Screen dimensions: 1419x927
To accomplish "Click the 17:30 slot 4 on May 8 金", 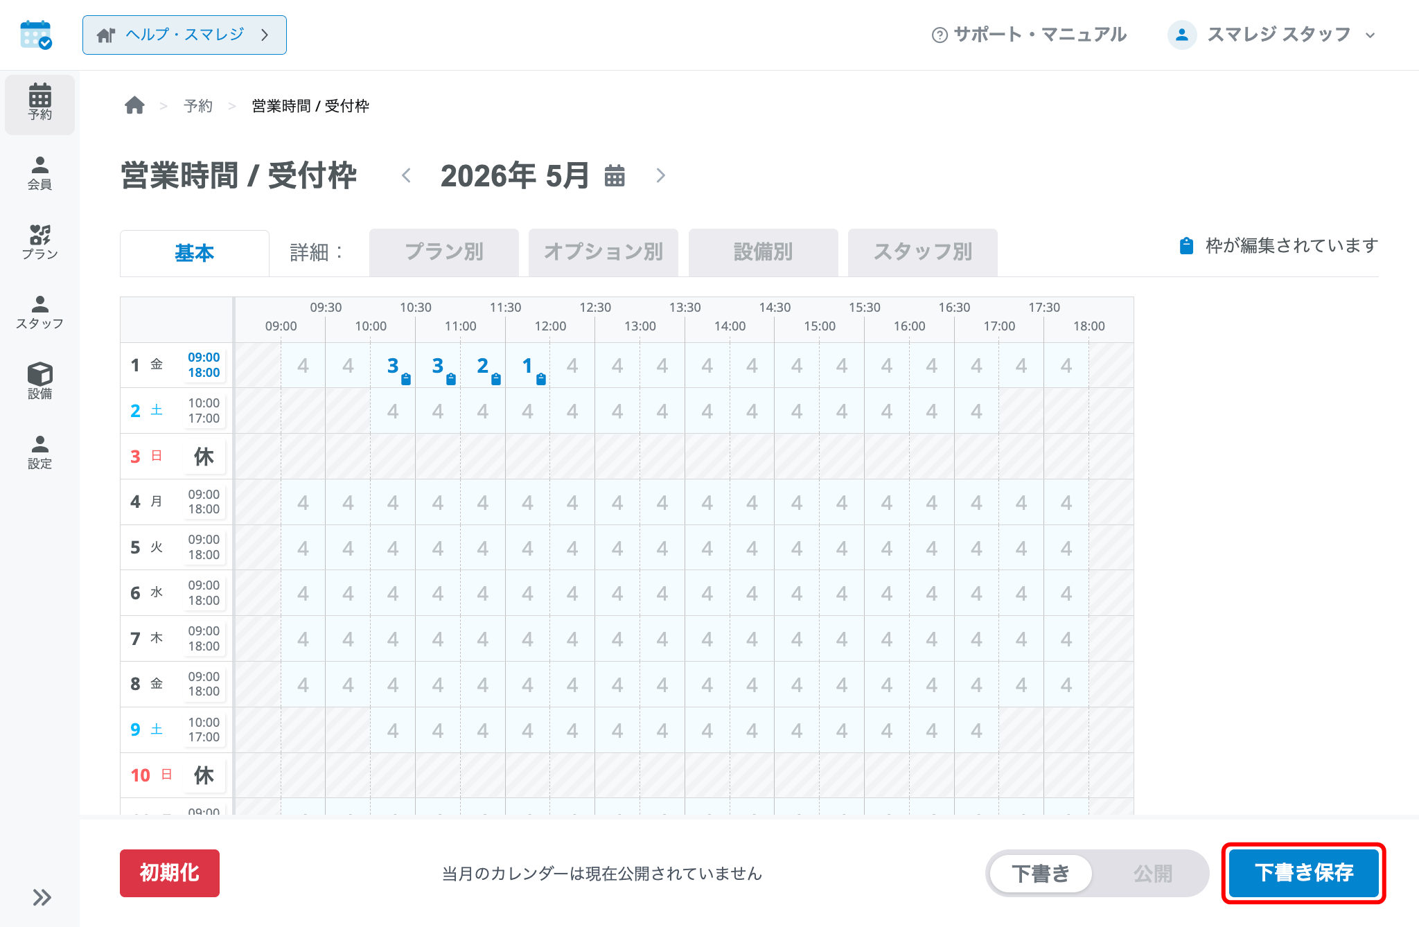I will pyautogui.click(x=1066, y=685).
